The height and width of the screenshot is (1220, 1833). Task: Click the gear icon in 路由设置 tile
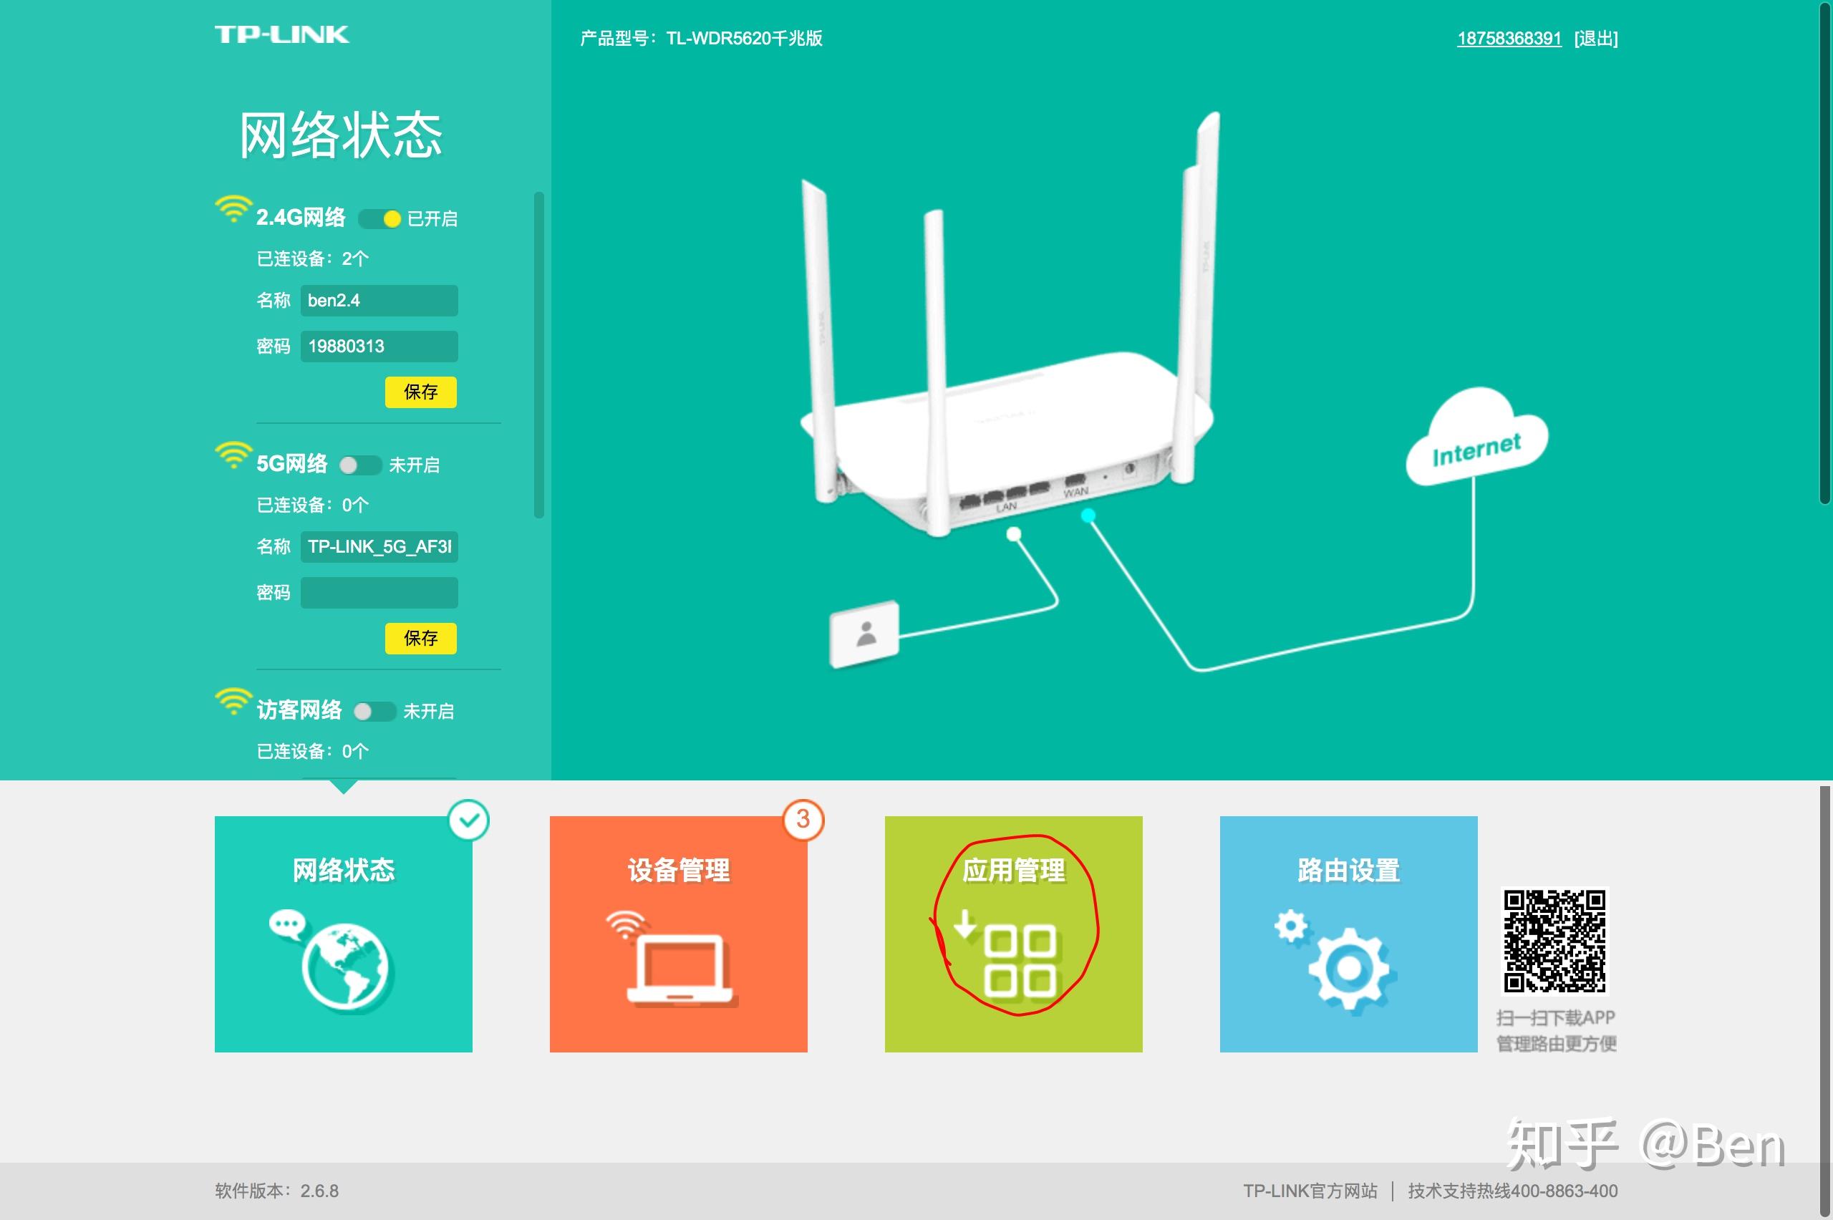click(1337, 961)
